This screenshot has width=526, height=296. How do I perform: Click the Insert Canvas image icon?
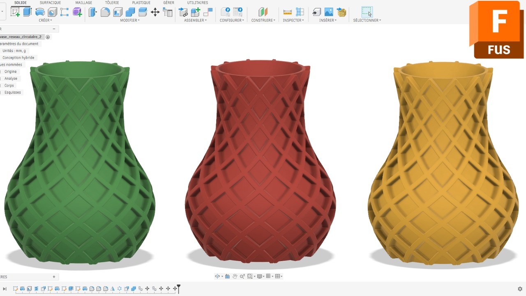coord(329,12)
